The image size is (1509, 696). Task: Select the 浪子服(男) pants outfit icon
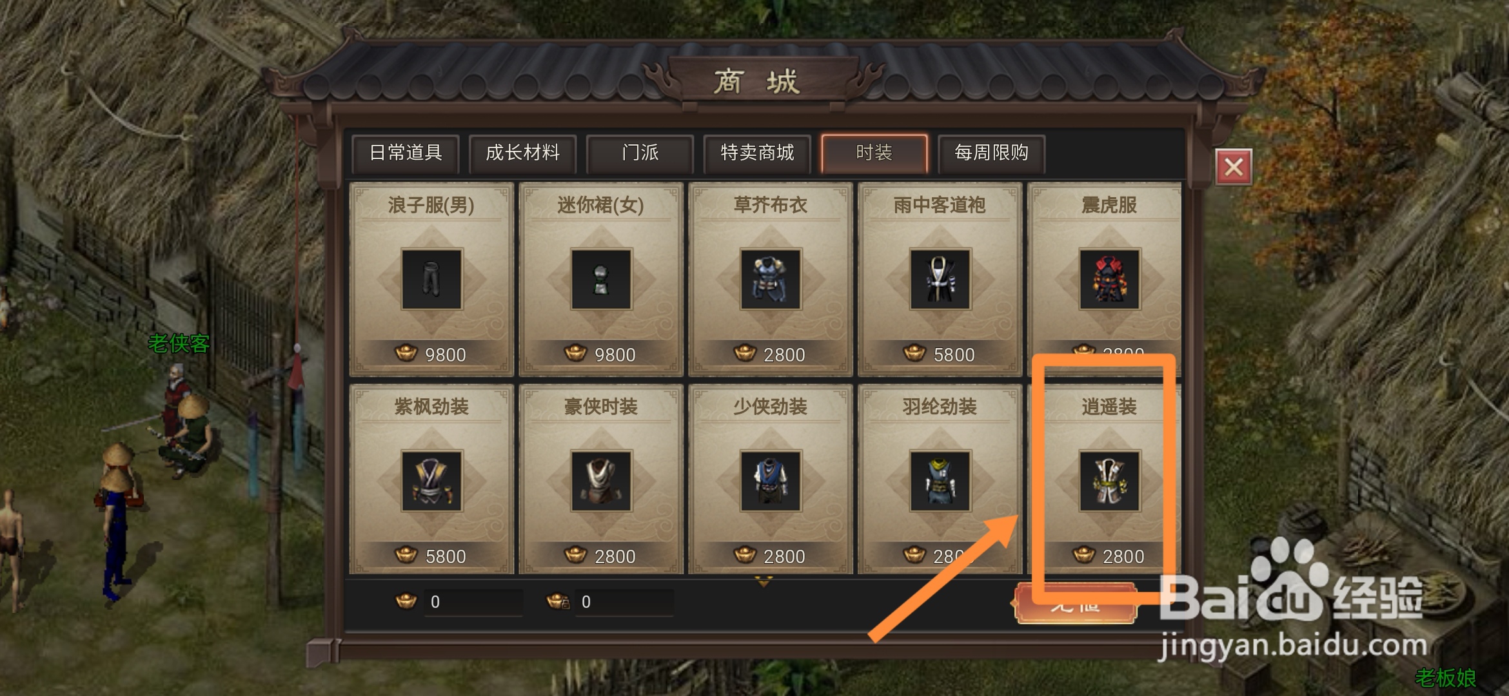pyautogui.click(x=431, y=279)
